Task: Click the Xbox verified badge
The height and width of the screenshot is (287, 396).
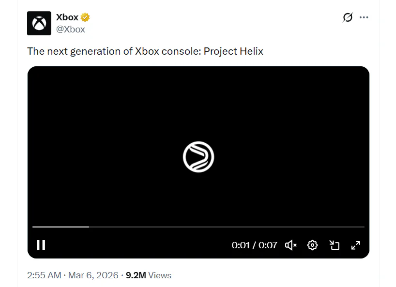Action: coord(85,16)
